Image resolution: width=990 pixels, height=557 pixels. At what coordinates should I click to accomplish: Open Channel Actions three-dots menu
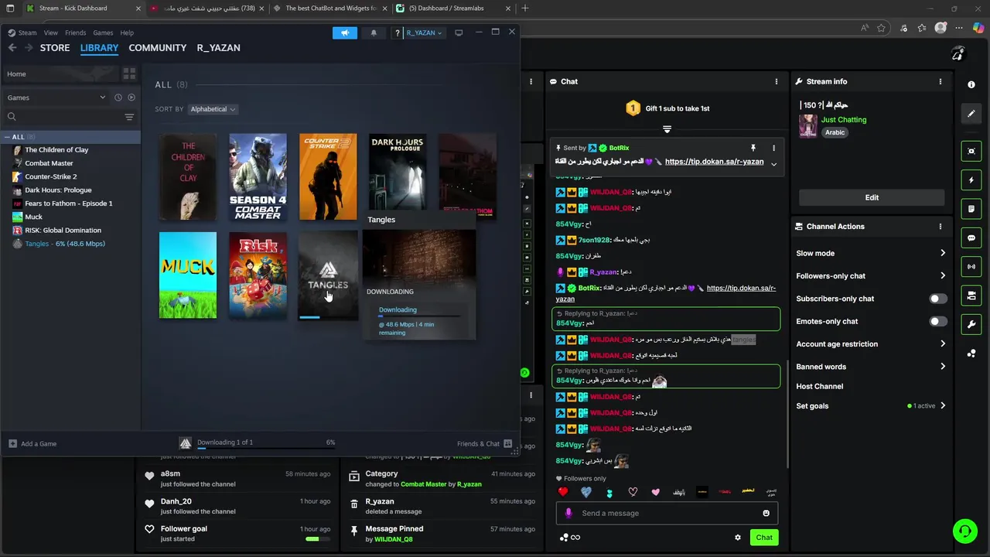(x=940, y=227)
